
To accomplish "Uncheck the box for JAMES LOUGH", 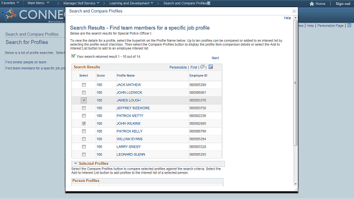I will point(84,100).
